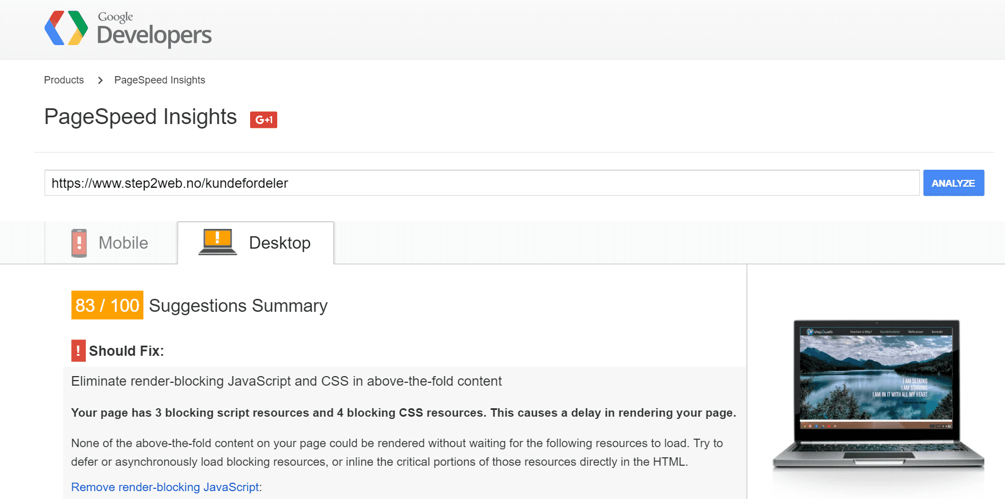This screenshot has height=499, width=1005.
Task: Switch to the Mobile tab
Action: pyautogui.click(x=111, y=243)
